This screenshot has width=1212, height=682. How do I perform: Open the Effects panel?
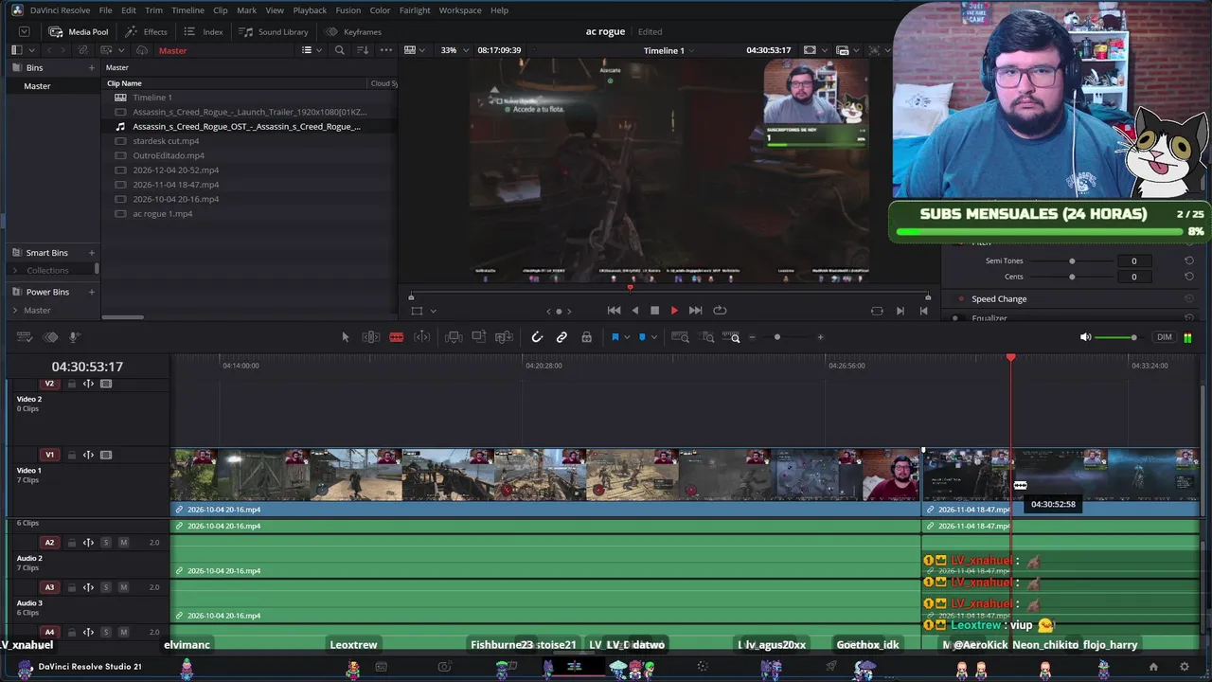146,31
